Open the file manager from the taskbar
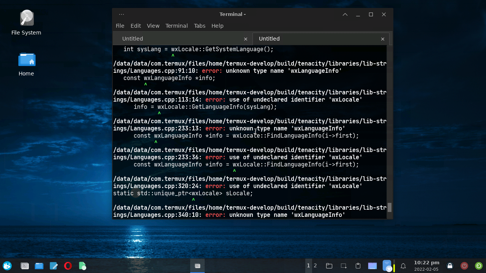 tap(39, 265)
